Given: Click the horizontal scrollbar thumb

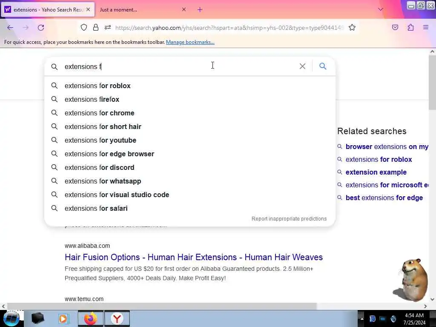Looking at the screenshot, I should click(162, 306).
